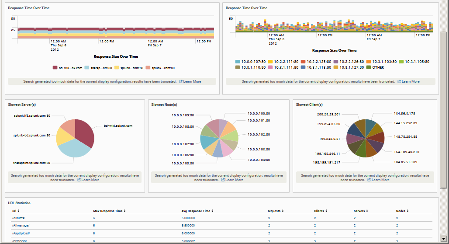Open the /Albums/ url link

point(18,218)
